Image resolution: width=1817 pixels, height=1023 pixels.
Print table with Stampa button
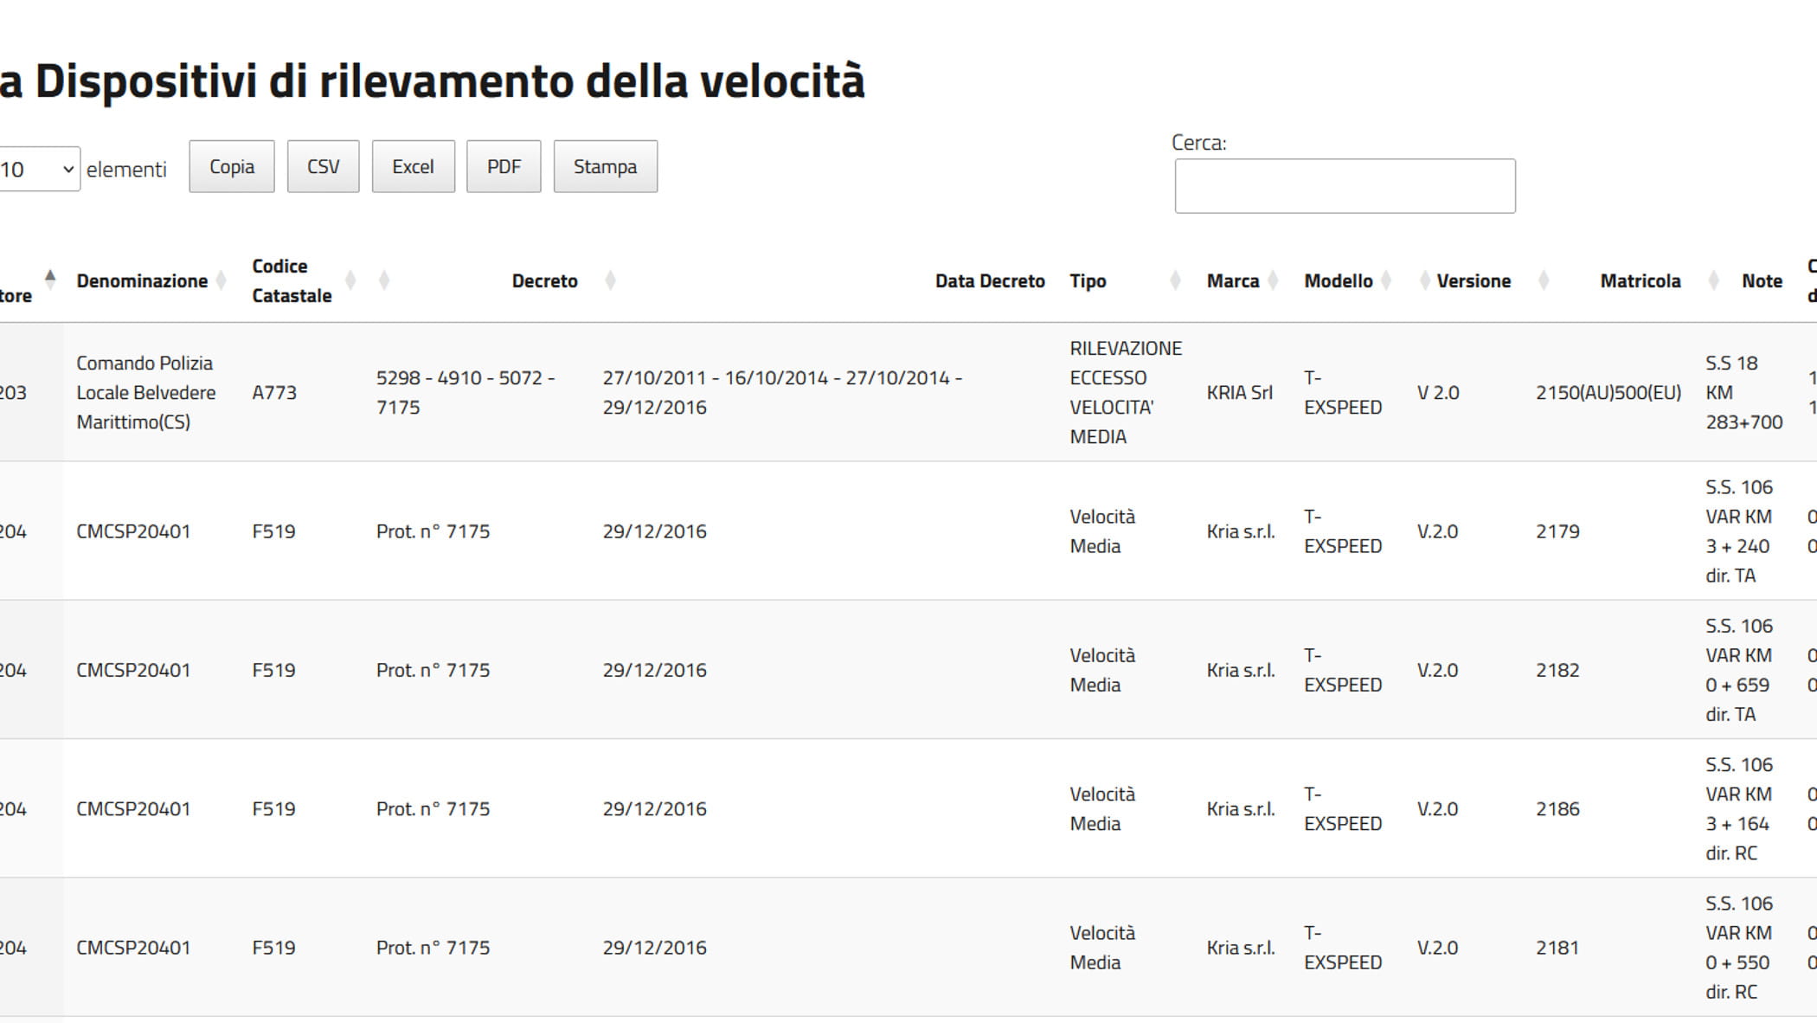click(x=605, y=166)
